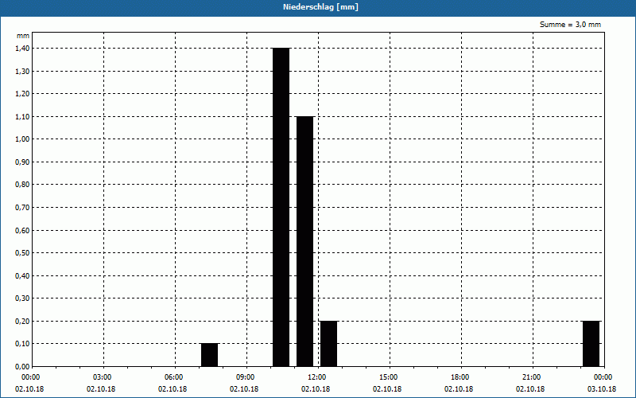Click the 21:00 time axis label
The image size is (636, 398).
pyautogui.click(x=533, y=377)
